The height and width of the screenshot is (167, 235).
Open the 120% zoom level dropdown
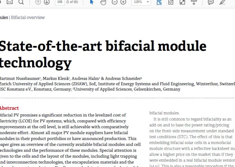point(141,2)
